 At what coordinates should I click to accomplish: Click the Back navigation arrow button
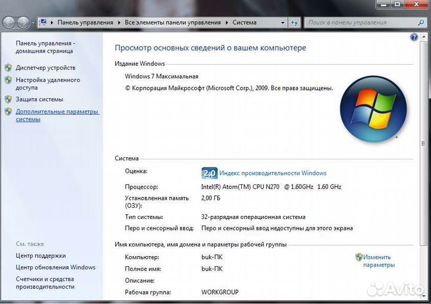coord(9,23)
